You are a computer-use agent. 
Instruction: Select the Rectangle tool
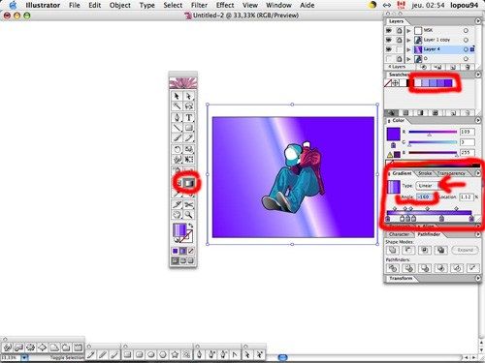click(x=189, y=128)
